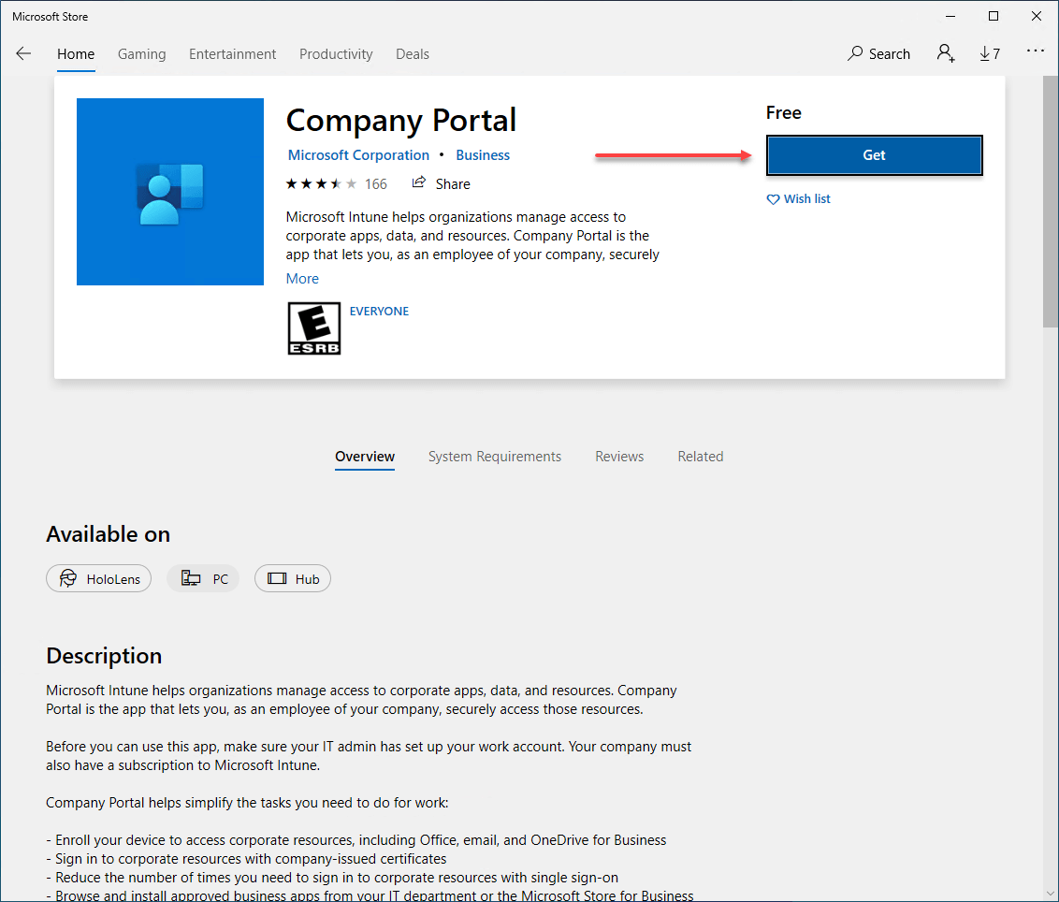1059x902 pixels.
Task: Select the HoloLens availability icon
Action: click(x=98, y=578)
